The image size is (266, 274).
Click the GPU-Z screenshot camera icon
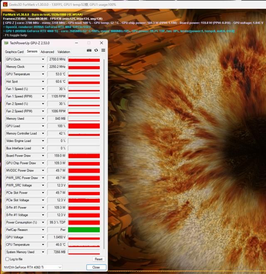click(x=89, y=50)
